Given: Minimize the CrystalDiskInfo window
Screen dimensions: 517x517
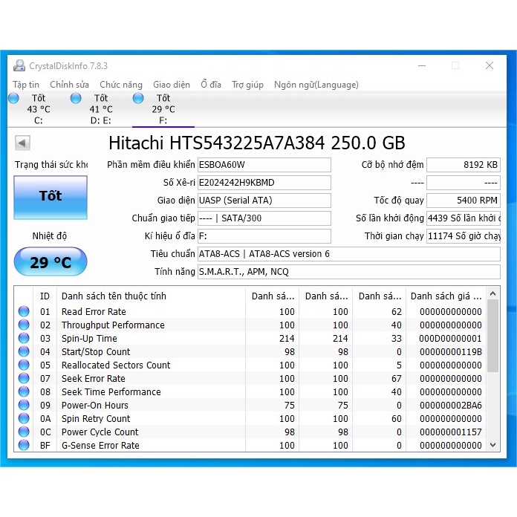Looking at the screenshot, I should tap(422, 65).
